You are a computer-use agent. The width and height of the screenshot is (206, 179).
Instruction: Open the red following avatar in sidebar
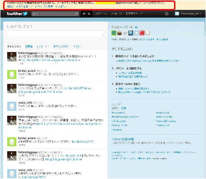coord(142,33)
